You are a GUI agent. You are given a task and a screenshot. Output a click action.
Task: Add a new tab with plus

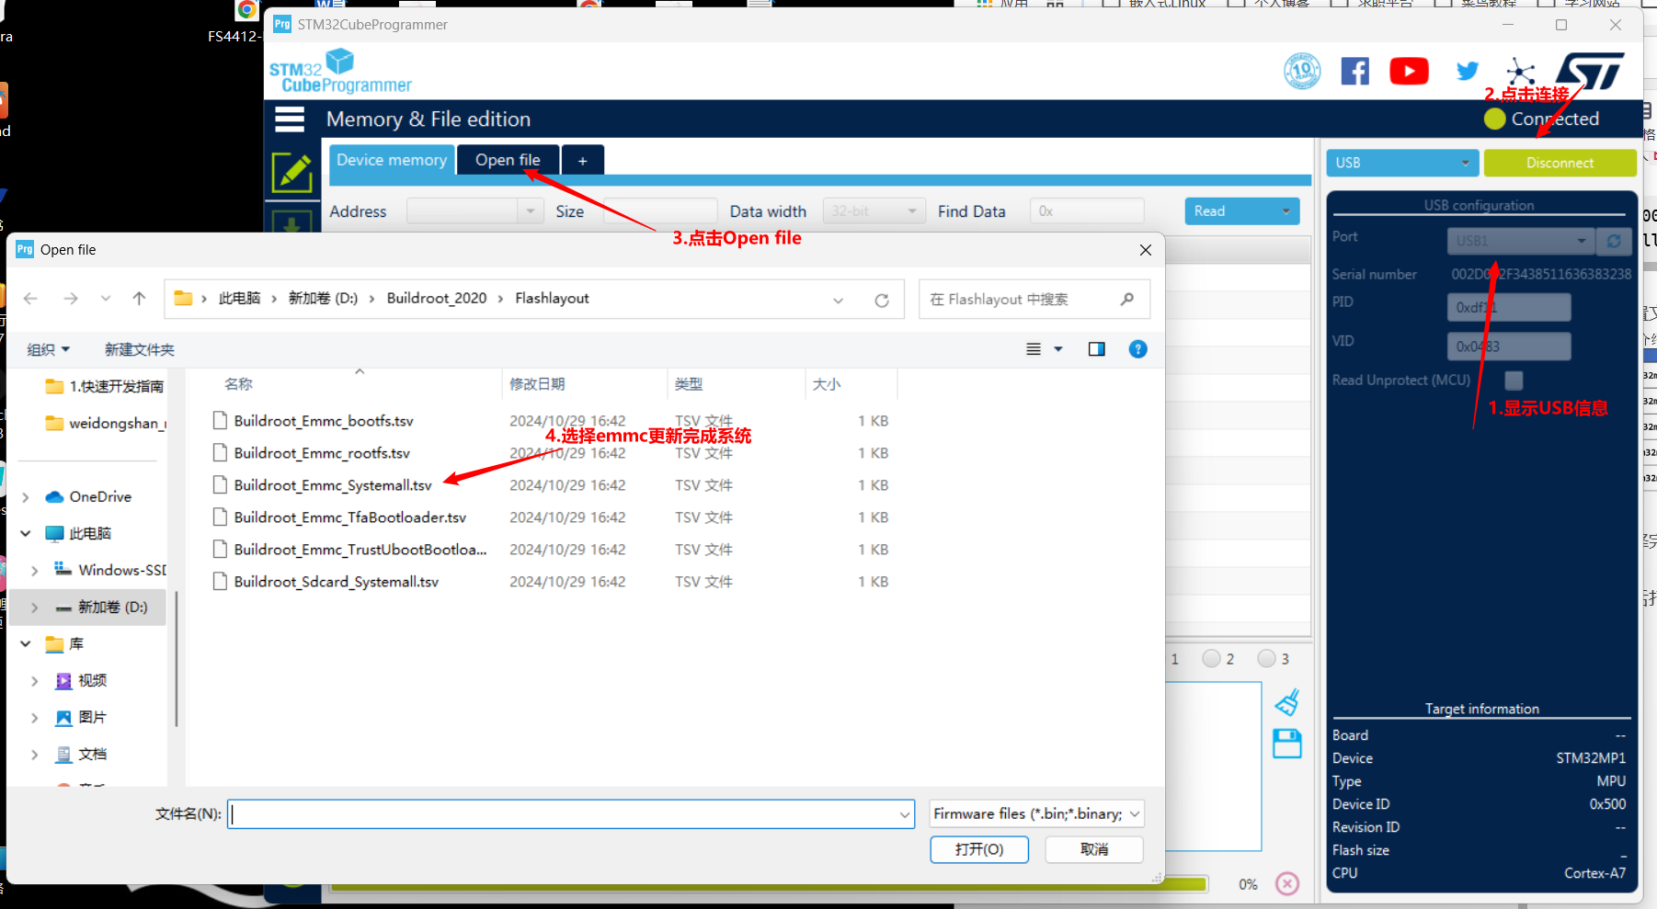click(x=582, y=161)
